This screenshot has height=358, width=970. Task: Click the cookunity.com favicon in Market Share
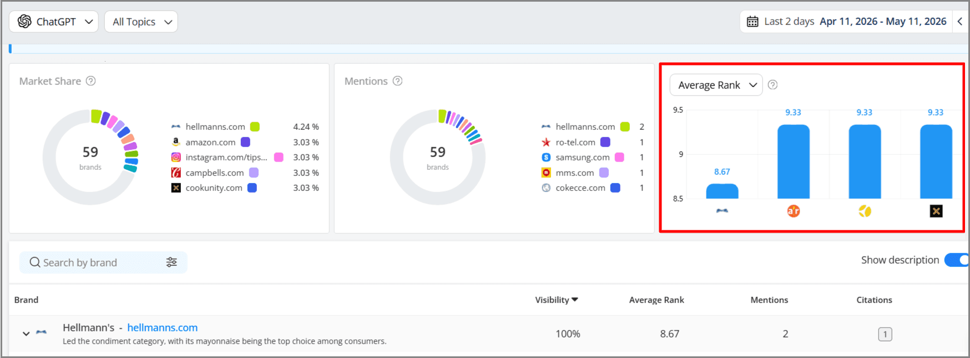(176, 188)
